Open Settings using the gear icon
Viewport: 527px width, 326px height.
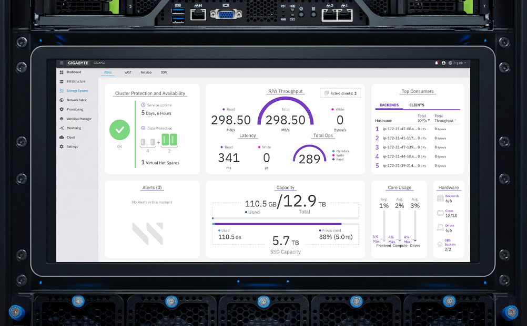point(62,146)
